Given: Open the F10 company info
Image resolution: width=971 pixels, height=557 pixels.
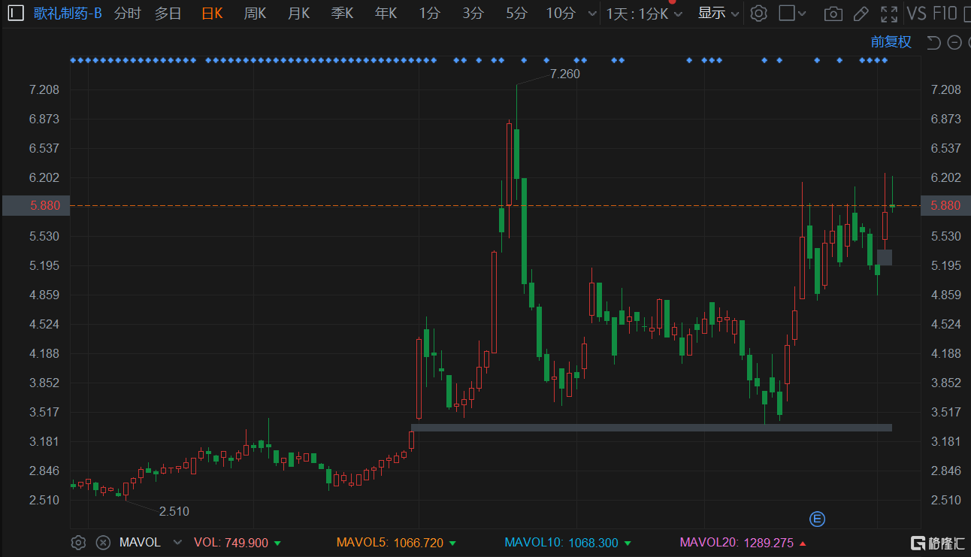Looking at the screenshot, I should point(945,14).
